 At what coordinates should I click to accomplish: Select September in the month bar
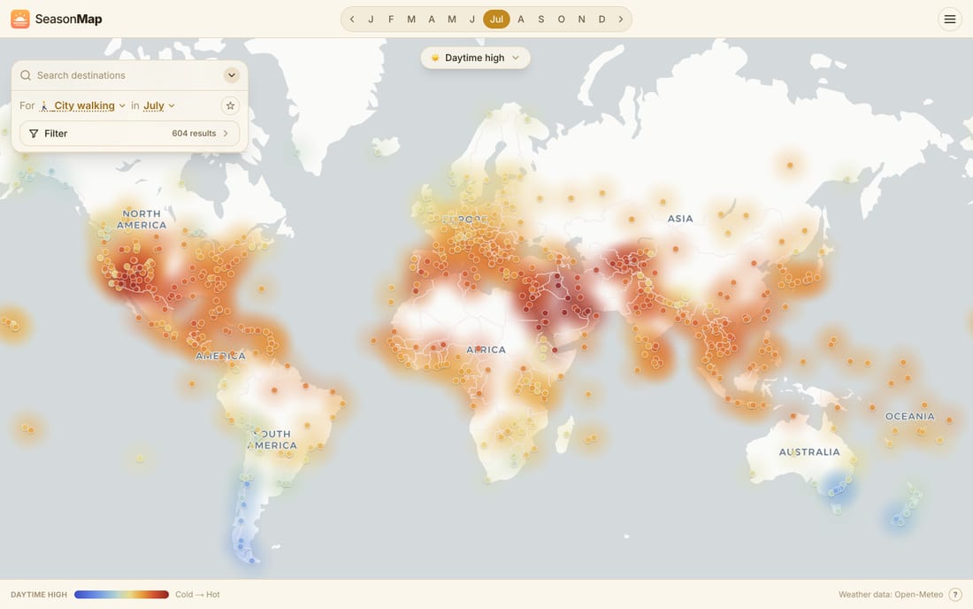[541, 19]
